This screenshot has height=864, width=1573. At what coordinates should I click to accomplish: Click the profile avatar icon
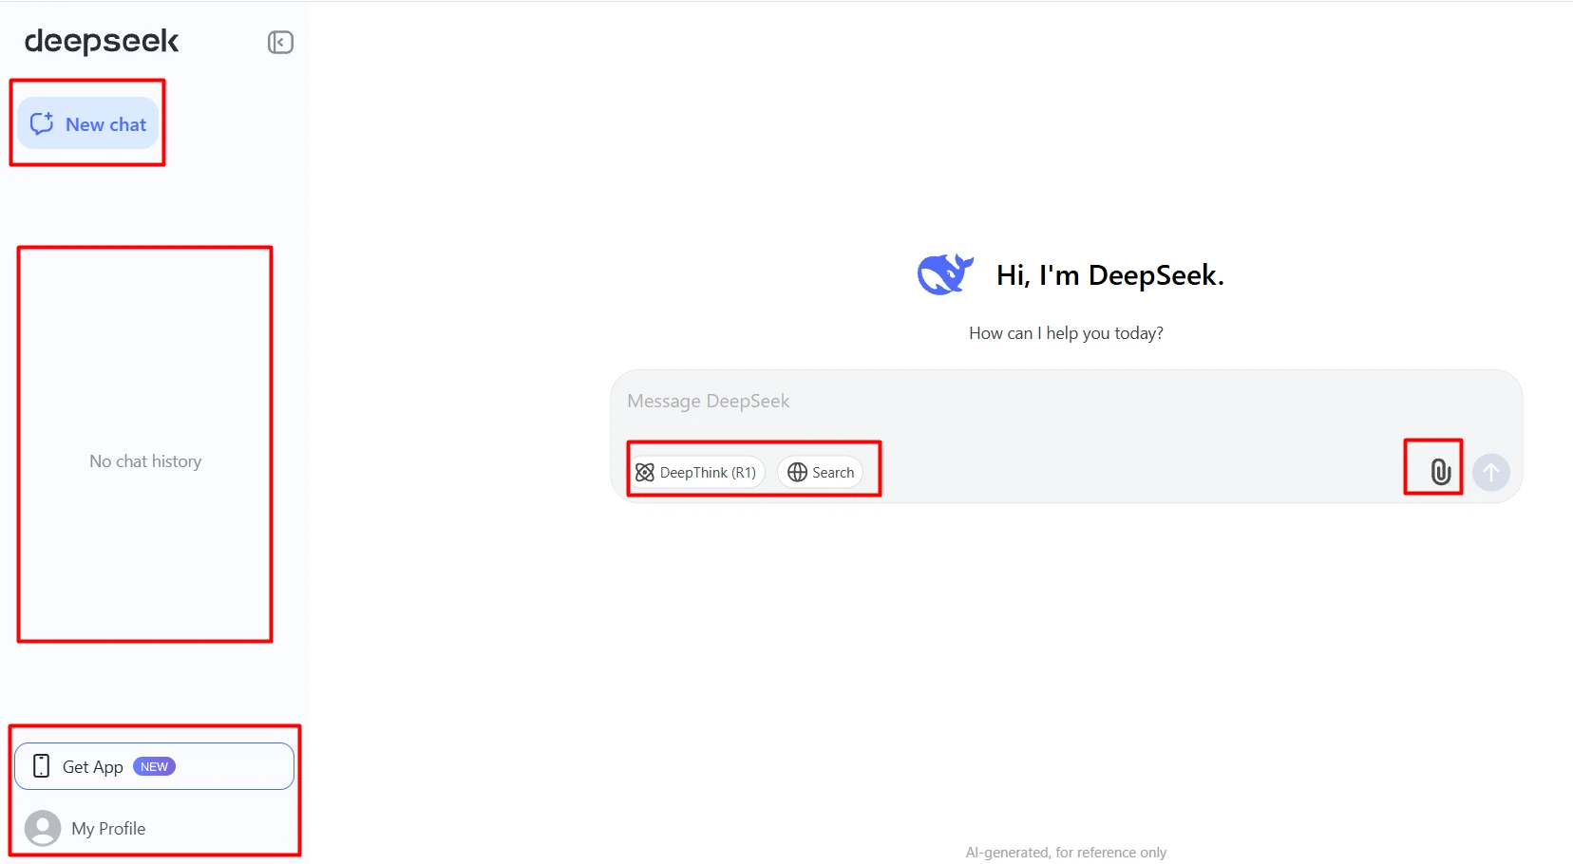(x=43, y=829)
